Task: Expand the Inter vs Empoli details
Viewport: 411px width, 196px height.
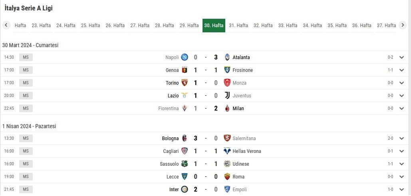Action: pos(401,190)
